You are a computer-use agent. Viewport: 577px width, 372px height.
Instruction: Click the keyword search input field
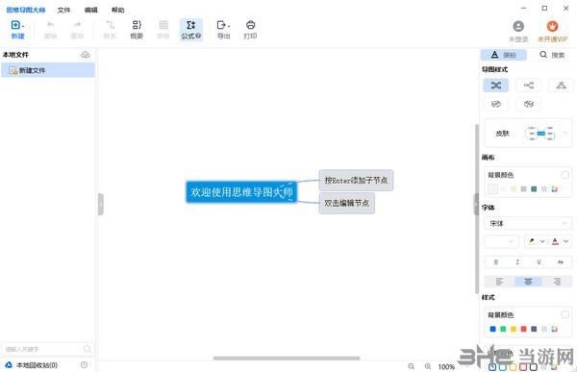pyautogui.click(x=47, y=349)
